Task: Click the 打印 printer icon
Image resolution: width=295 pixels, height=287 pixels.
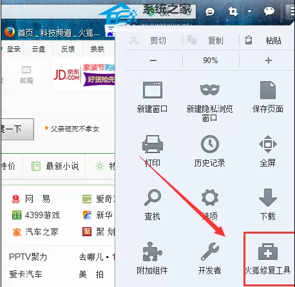Action: tap(153, 143)
